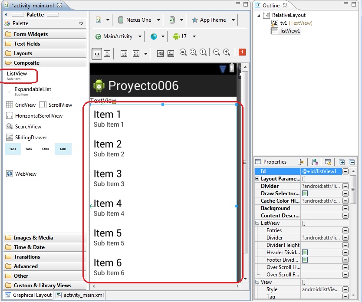Select WebView palette item

coord(21,174)
